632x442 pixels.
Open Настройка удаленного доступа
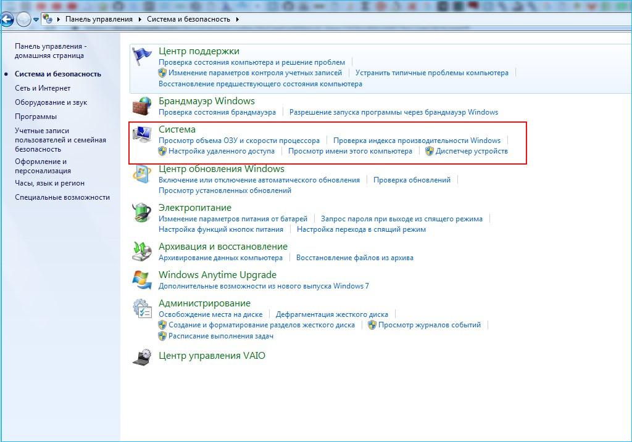pyautogui.click(x=222, y=152)
